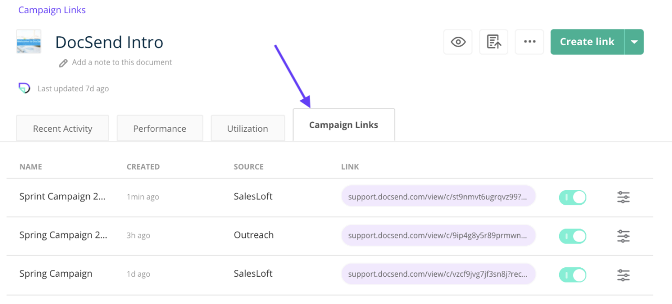The image size is (672, 304).
Task: Switch off the Spring Campaign link toggle
Action: click(x=572, y=275)
